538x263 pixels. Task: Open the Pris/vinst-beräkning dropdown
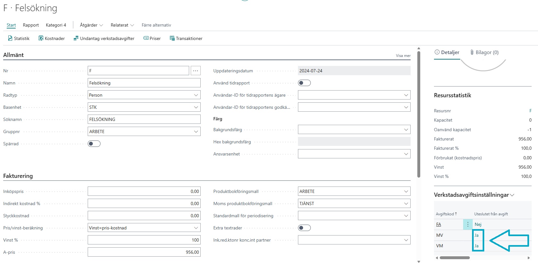[196, 228]
